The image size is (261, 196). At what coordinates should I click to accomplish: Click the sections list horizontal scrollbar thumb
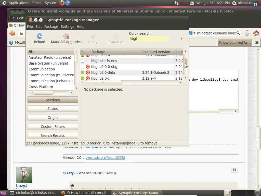pyautogui.click(x=43, y=93)
